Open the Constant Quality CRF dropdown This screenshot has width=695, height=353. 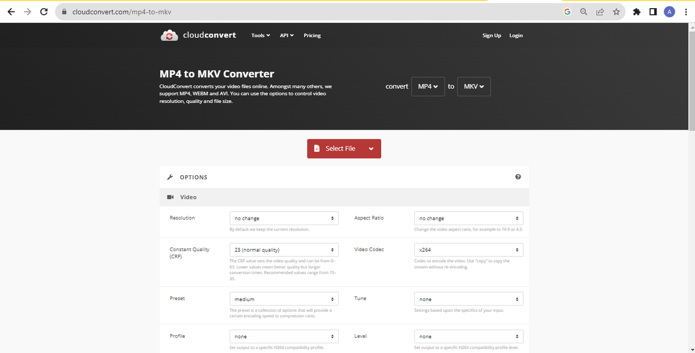point(284,250)
